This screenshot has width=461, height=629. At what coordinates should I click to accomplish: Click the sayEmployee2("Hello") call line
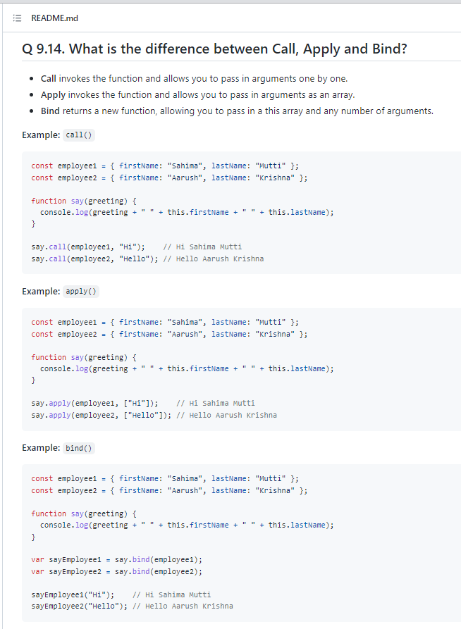pyautogui.click(x=78, y=606)
